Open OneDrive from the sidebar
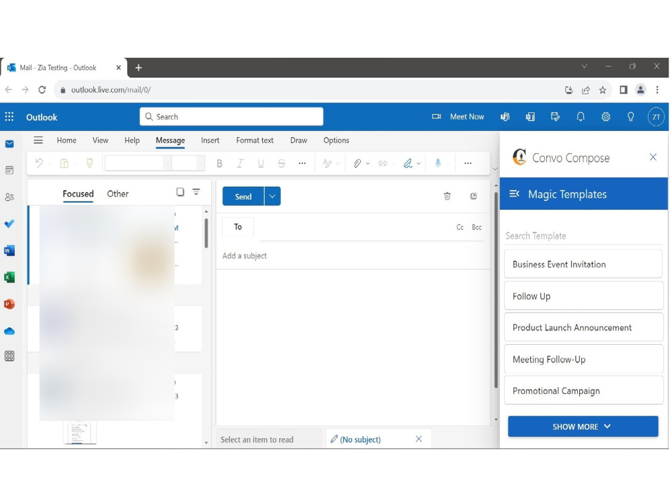The height and width of the screenshot is (504, 672). [9, 331]
